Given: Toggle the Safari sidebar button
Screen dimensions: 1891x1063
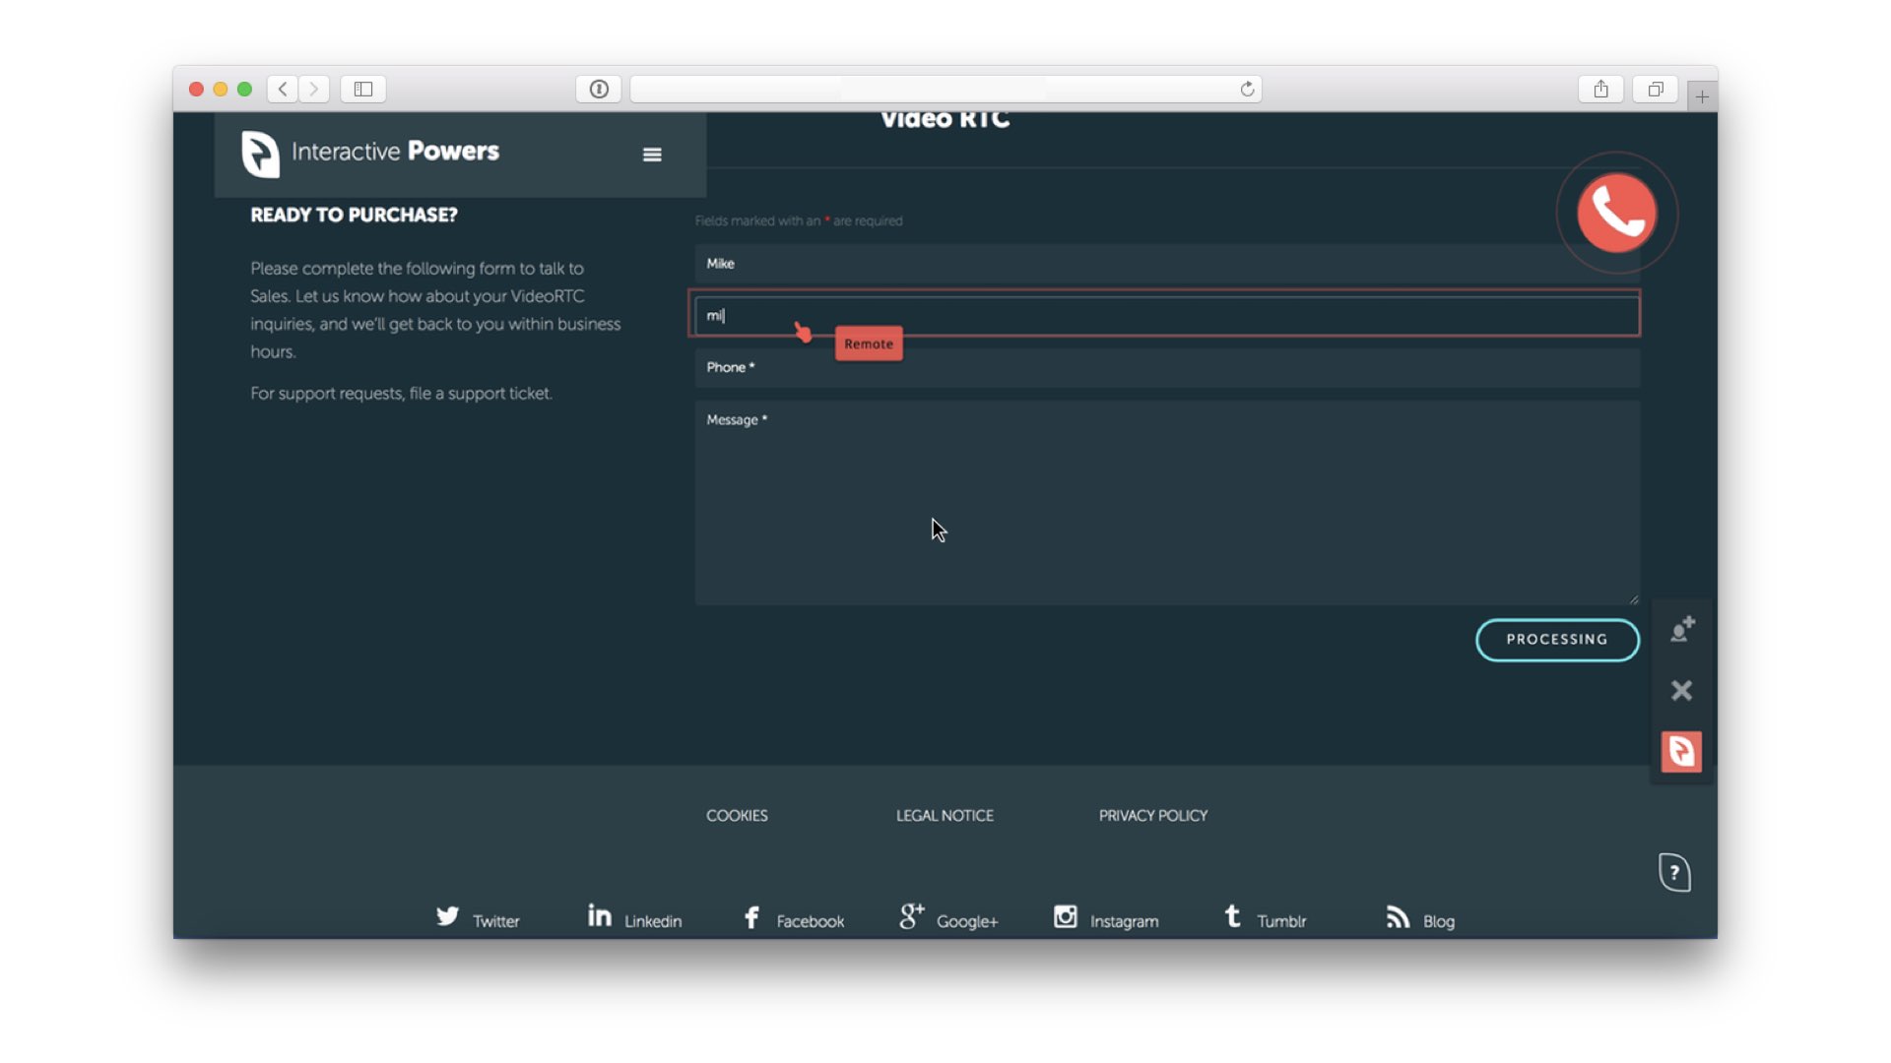Looking at the screenshot, I should 363,90.
